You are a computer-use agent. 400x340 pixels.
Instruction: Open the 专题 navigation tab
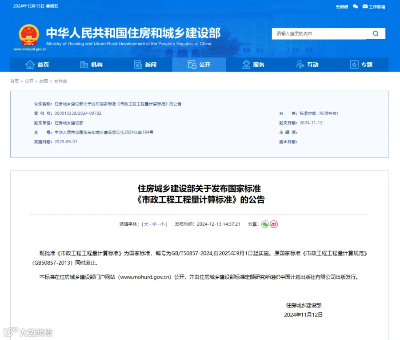pyautogui.click(x=361, y=65)
